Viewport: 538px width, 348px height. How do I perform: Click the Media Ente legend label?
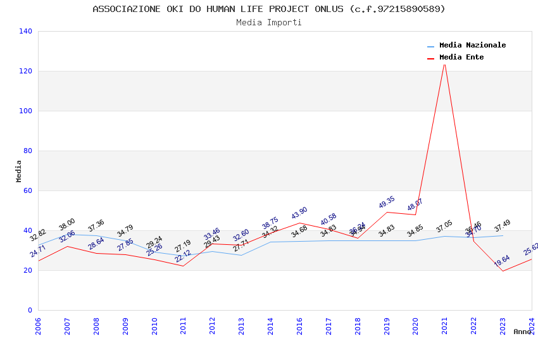point(461,57)
